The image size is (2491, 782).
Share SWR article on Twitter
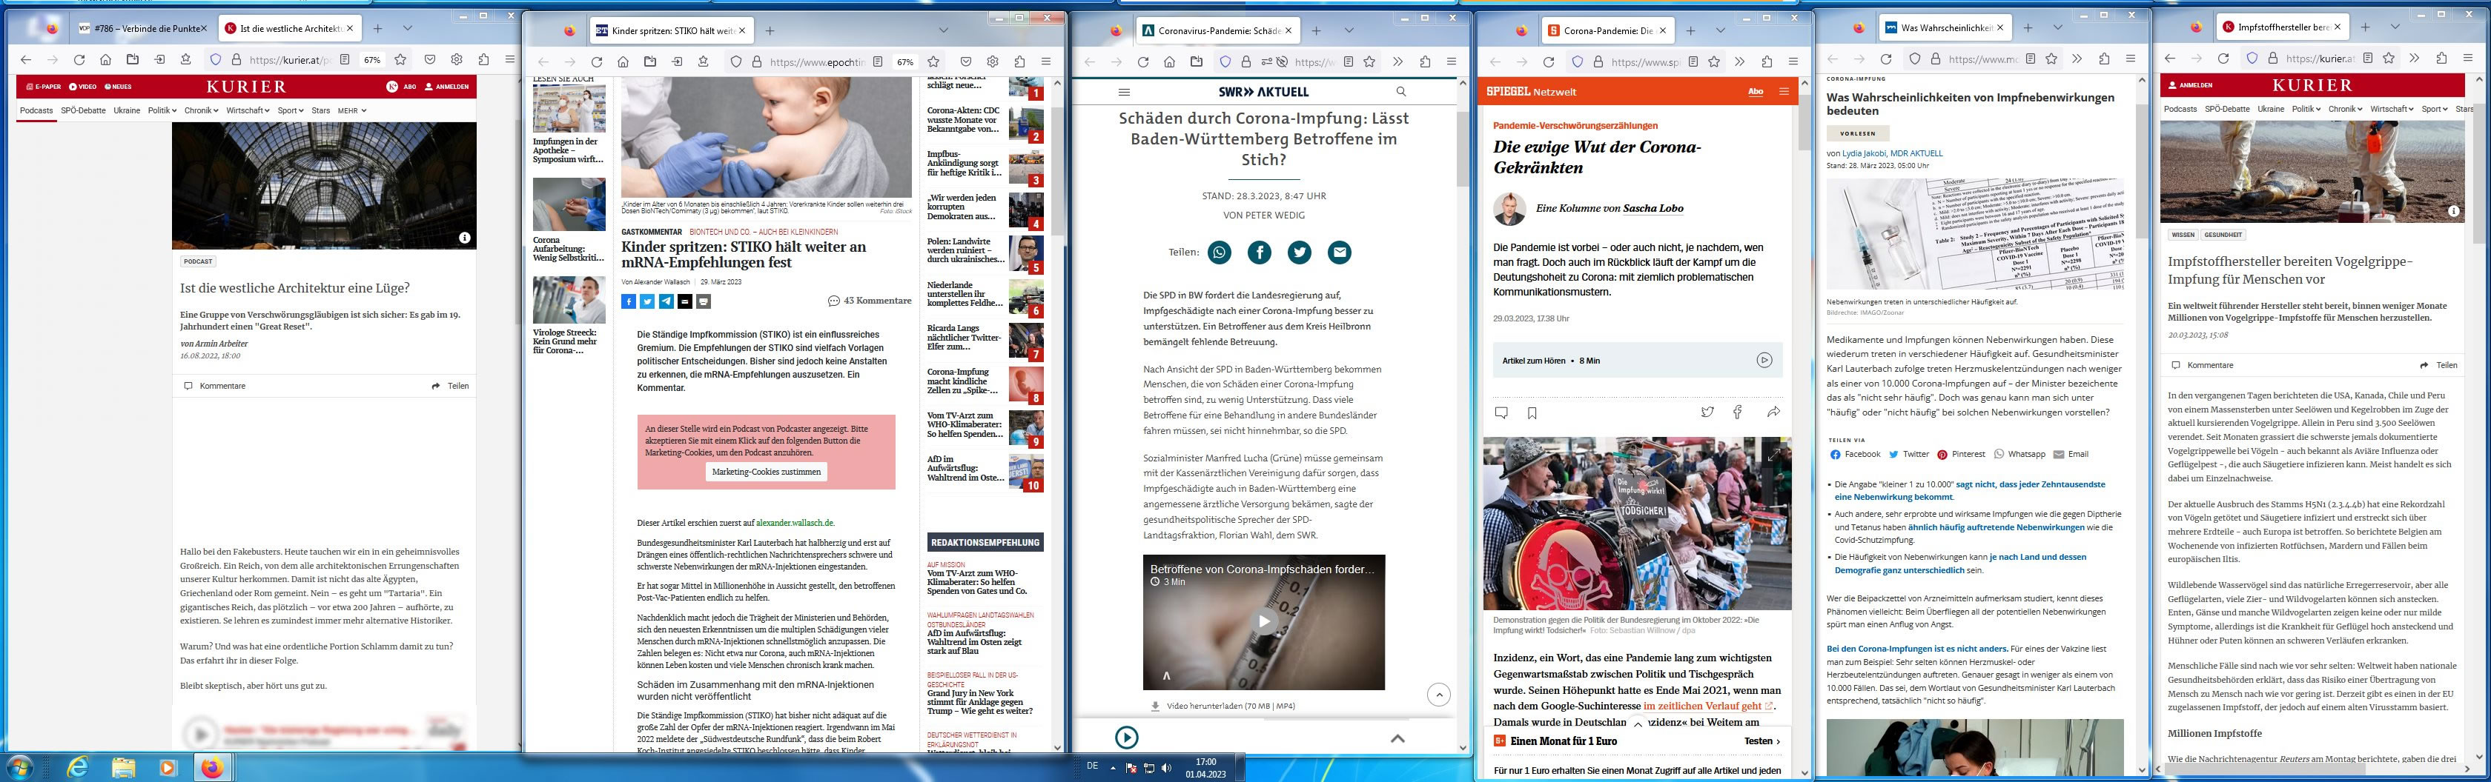[x=1299, y=253]
